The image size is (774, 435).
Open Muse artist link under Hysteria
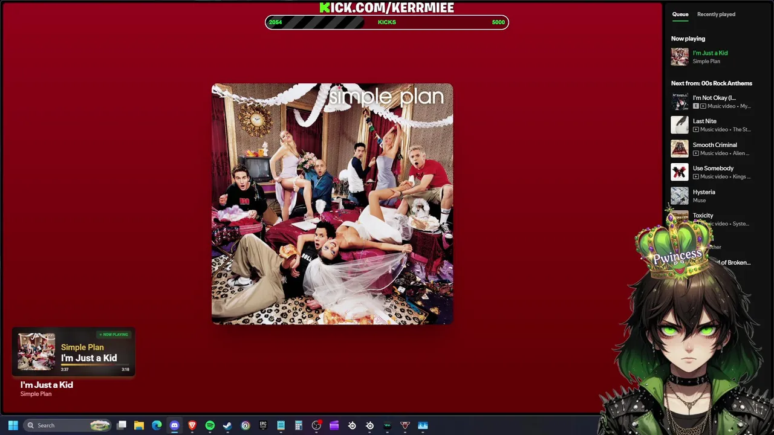pos(699,201)
